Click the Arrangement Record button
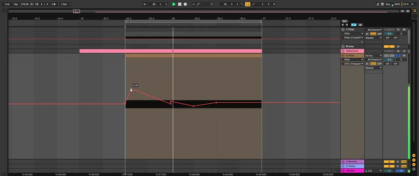 point(185,4)
